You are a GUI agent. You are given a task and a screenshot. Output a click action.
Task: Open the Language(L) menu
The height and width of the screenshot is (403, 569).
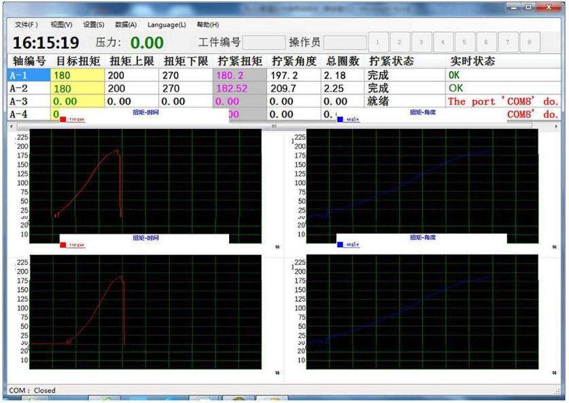pyautogui.click(x=167, y=24)
